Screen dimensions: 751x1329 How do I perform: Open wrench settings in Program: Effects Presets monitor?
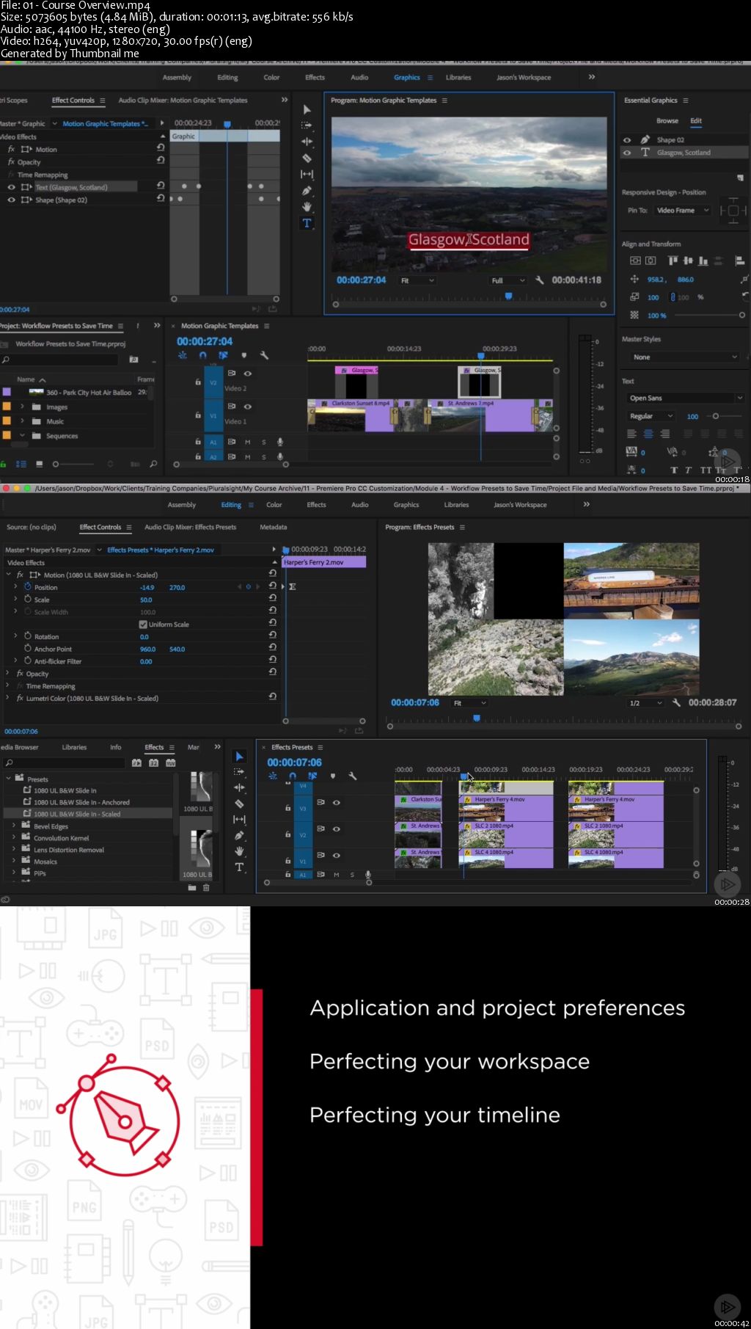click(x=676, y=703)
